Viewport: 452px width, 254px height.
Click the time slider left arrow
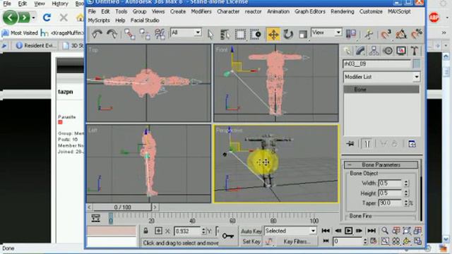[x=90, y=207]
